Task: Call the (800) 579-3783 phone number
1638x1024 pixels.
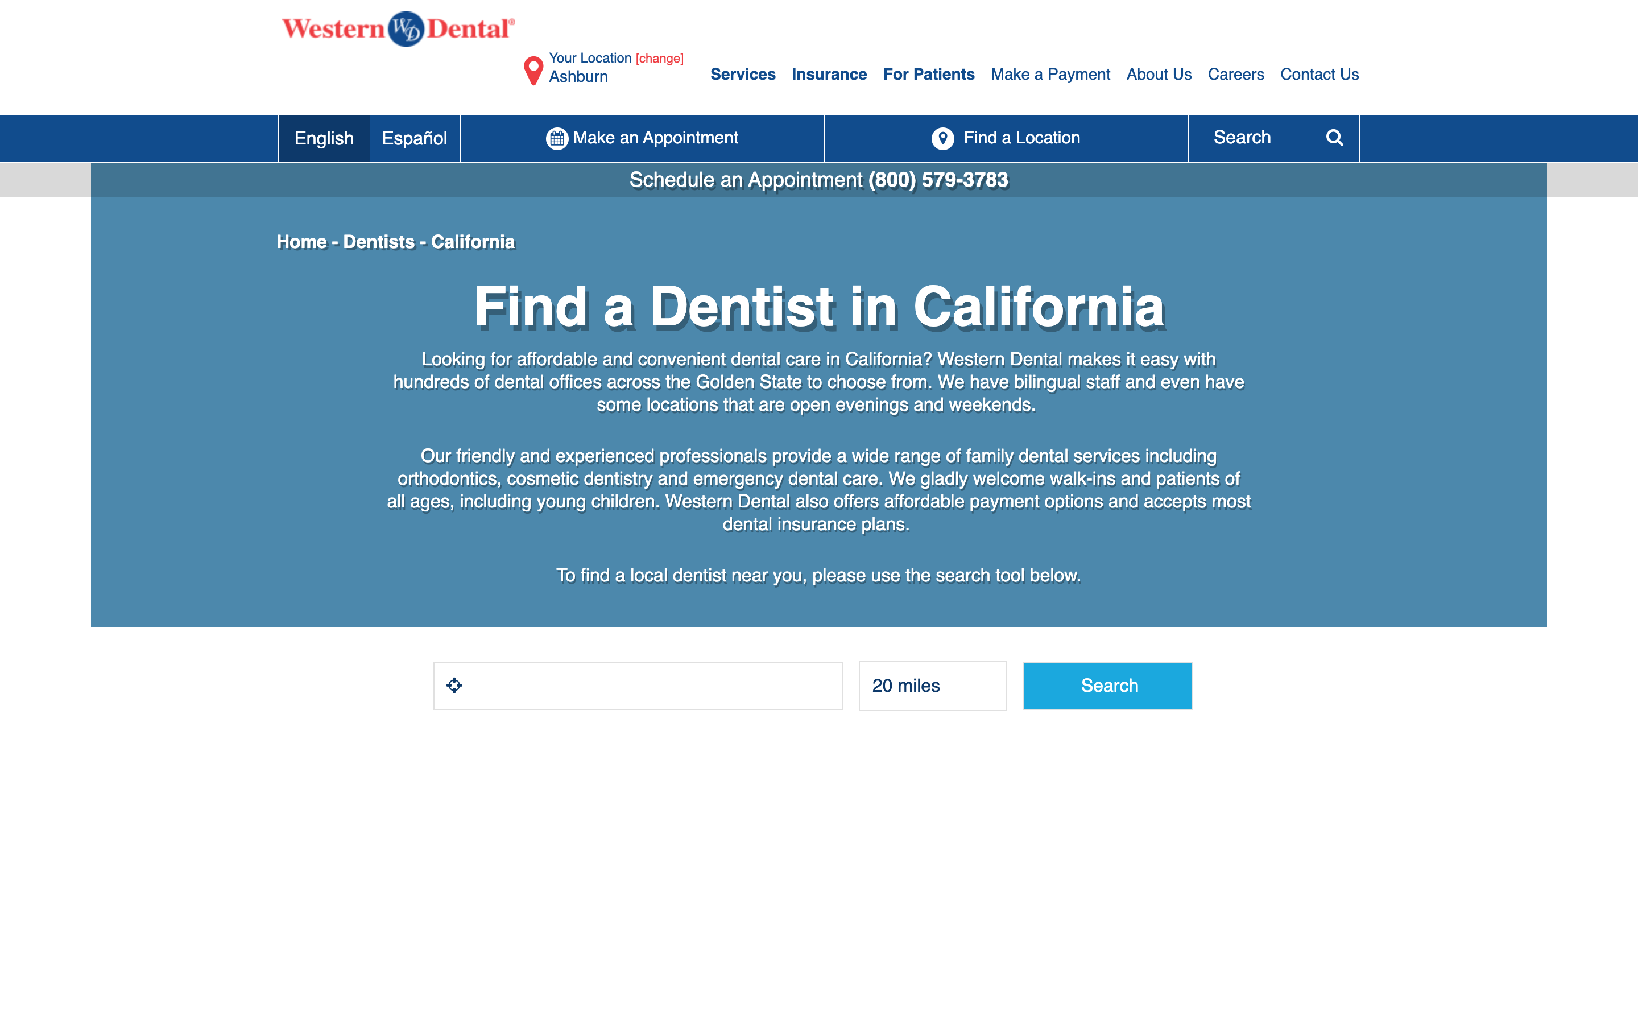Action: pyautogui.click(x=938, y=180)
